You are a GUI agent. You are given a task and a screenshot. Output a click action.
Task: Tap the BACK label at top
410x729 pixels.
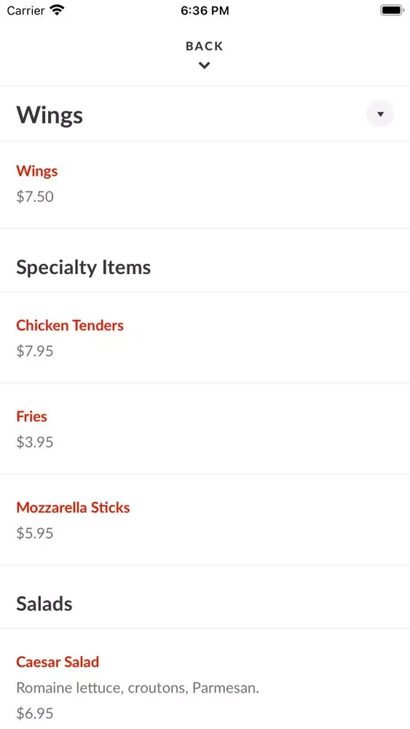[x=205, y=46]
